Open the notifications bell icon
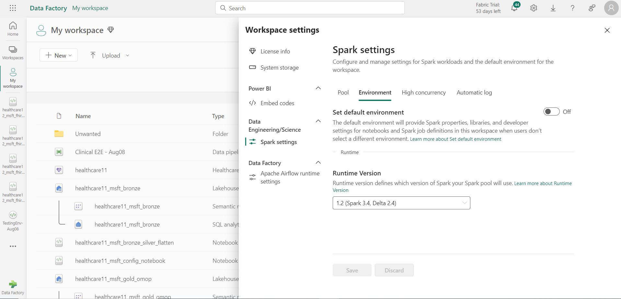This screenshot has height=299, width=621. [x=514, y=8]
